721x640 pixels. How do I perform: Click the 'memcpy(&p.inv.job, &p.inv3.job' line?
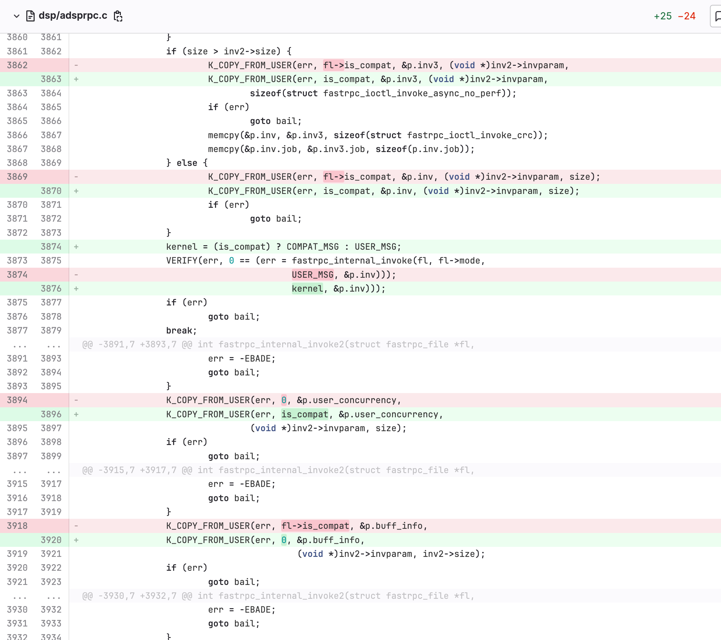pyautogui.click(x=341, y=149)
